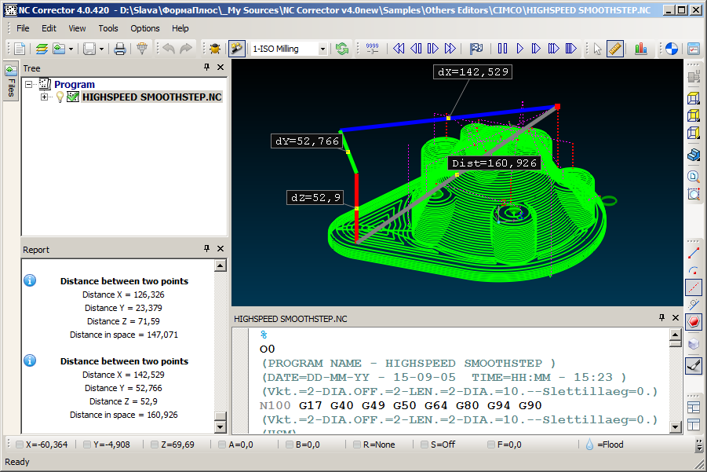Viewport: 707px width, 472px height.
Task: Pin the Report panel
Action: pyautogui.click(x=206, y=249)
